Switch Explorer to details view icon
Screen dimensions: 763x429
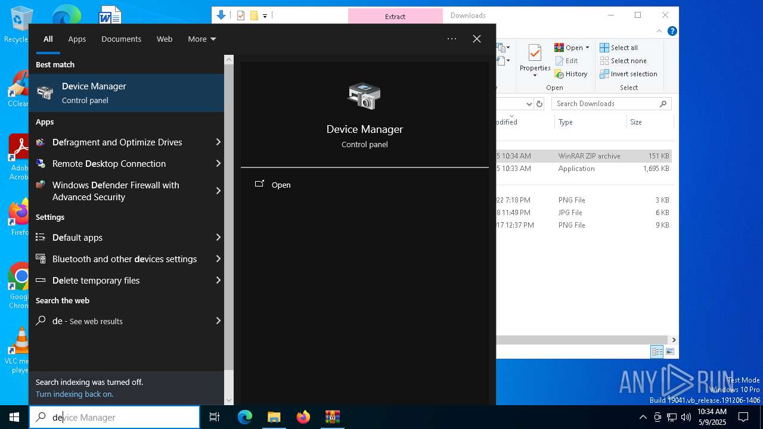click(x=657, y=352)
